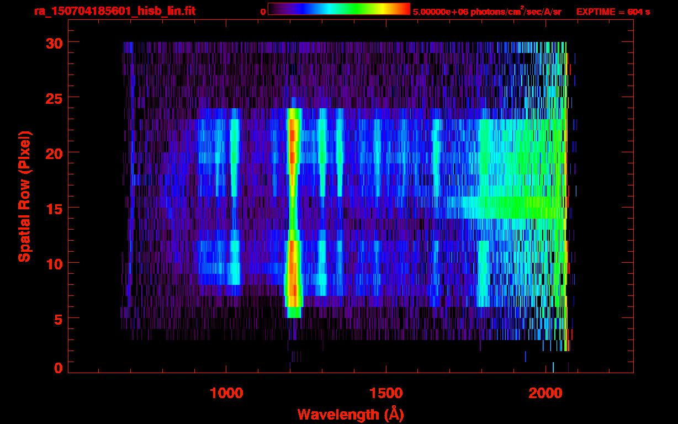The image size is (678, 424).
Task: Click the 5.00000e+06 photons color bar maximum label
Action: click(x=487, y=12)
